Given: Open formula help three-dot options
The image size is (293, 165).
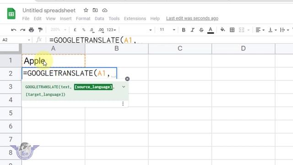Looking at the screenshot, I should [123, 104].
